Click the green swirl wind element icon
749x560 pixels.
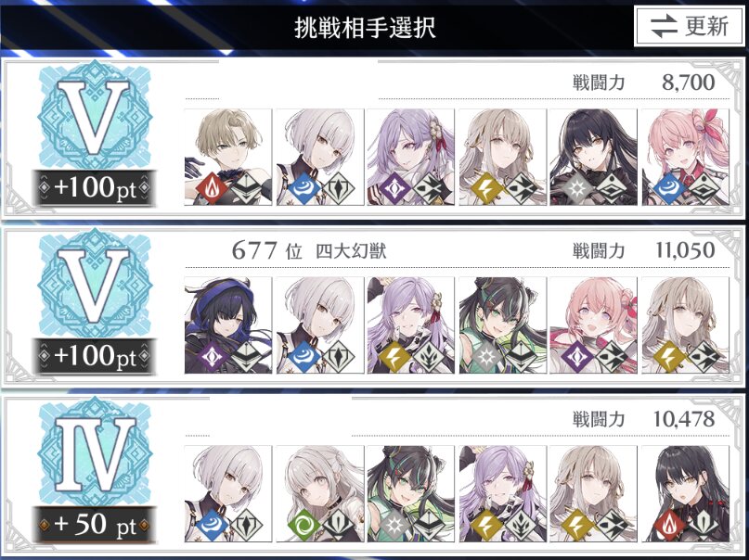click(x=303, y=525)
